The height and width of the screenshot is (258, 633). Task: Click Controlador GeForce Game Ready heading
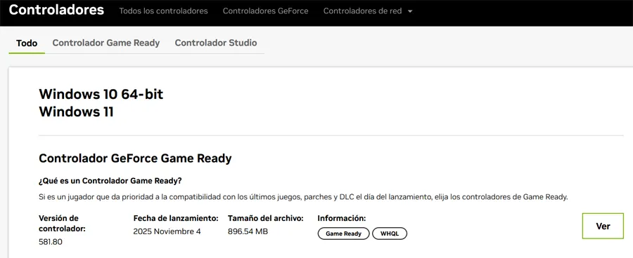135,158
